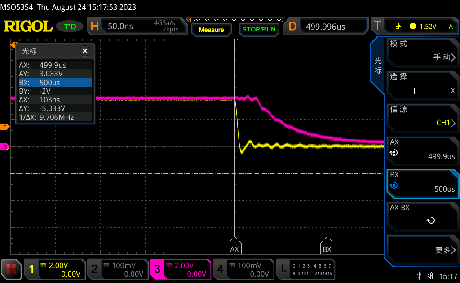Click the horizontal position slider at top
The width and height of the screenshot is (460, 283).
(x=235, y=20)
